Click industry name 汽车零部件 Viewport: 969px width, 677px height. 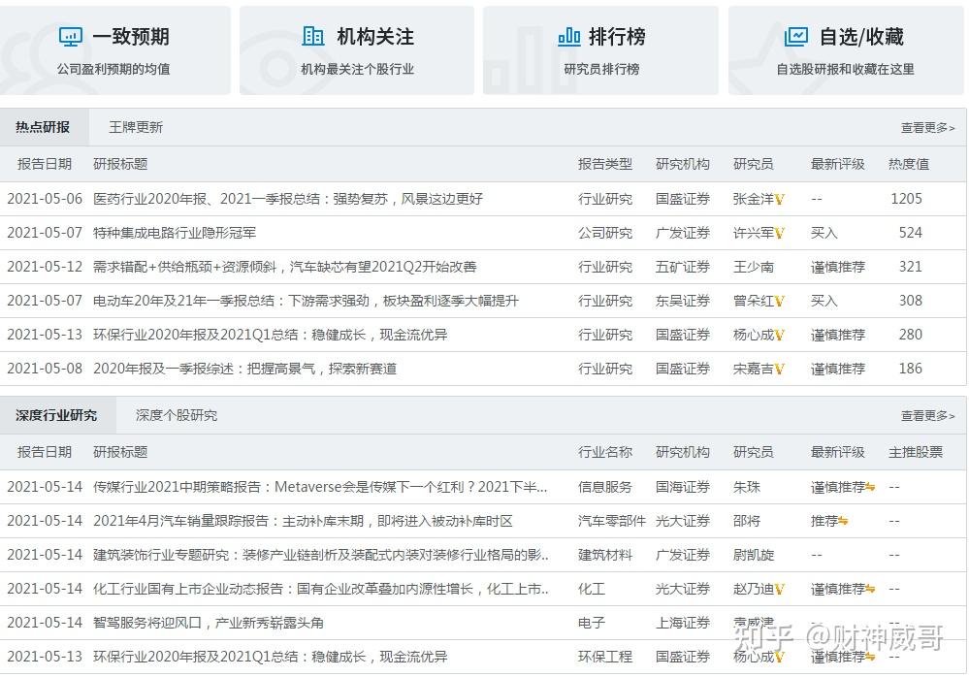612,521
